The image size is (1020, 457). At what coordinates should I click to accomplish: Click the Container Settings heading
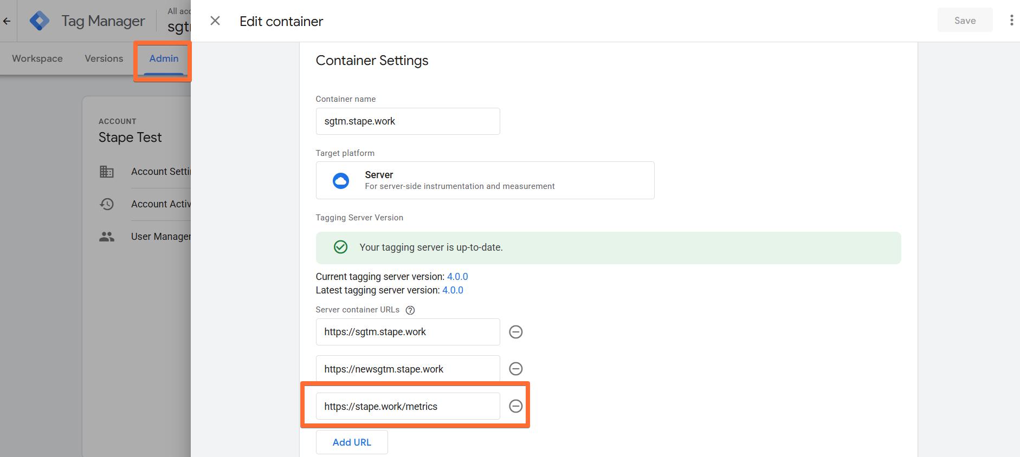[372, 61]
